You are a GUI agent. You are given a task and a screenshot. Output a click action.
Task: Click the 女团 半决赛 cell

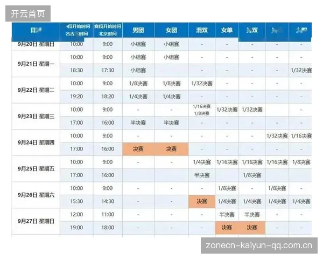point(171,123)
